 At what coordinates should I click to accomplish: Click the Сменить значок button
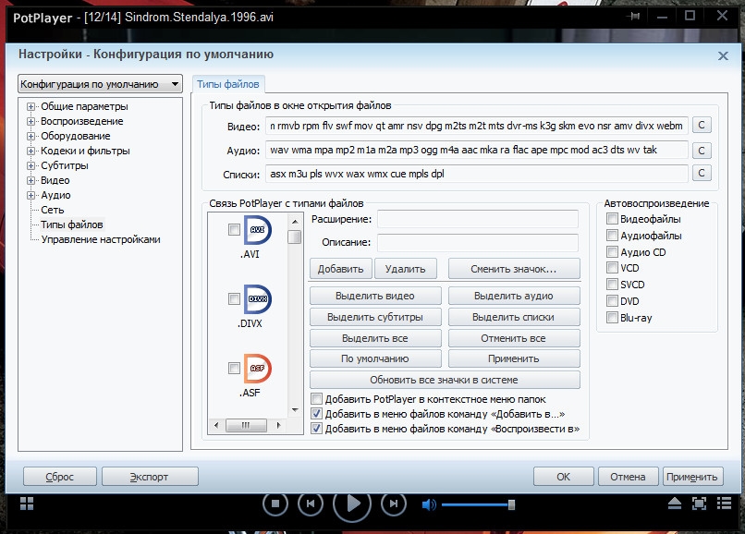pyautogui.click(x=514, y=269)
